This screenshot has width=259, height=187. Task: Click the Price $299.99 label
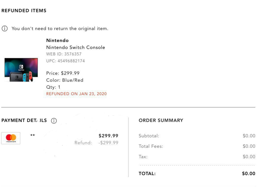click(63, 73)
